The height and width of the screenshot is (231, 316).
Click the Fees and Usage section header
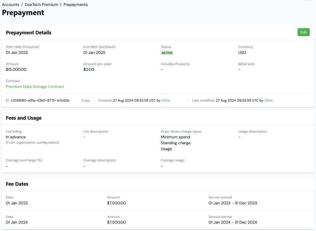(x=24, y=118)
